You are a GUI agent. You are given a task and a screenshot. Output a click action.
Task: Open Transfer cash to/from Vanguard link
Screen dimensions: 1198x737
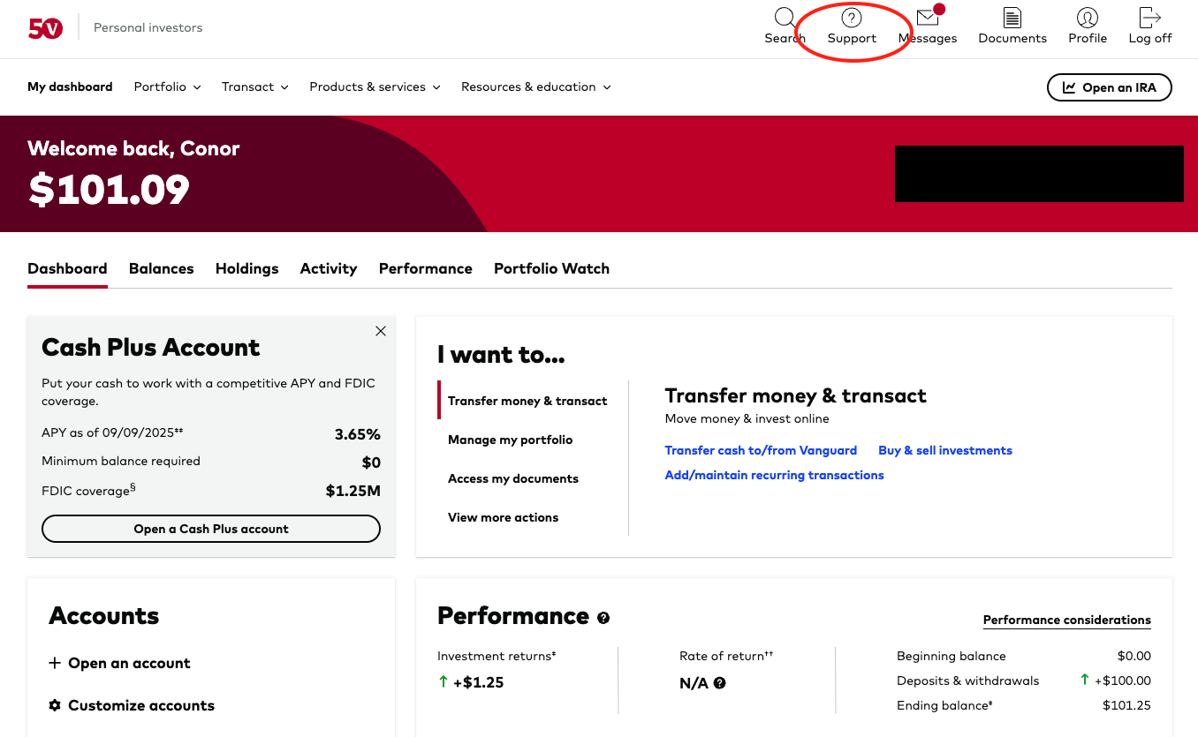761,450
